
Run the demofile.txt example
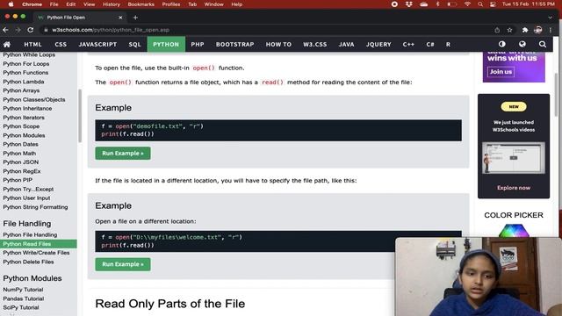123,154
